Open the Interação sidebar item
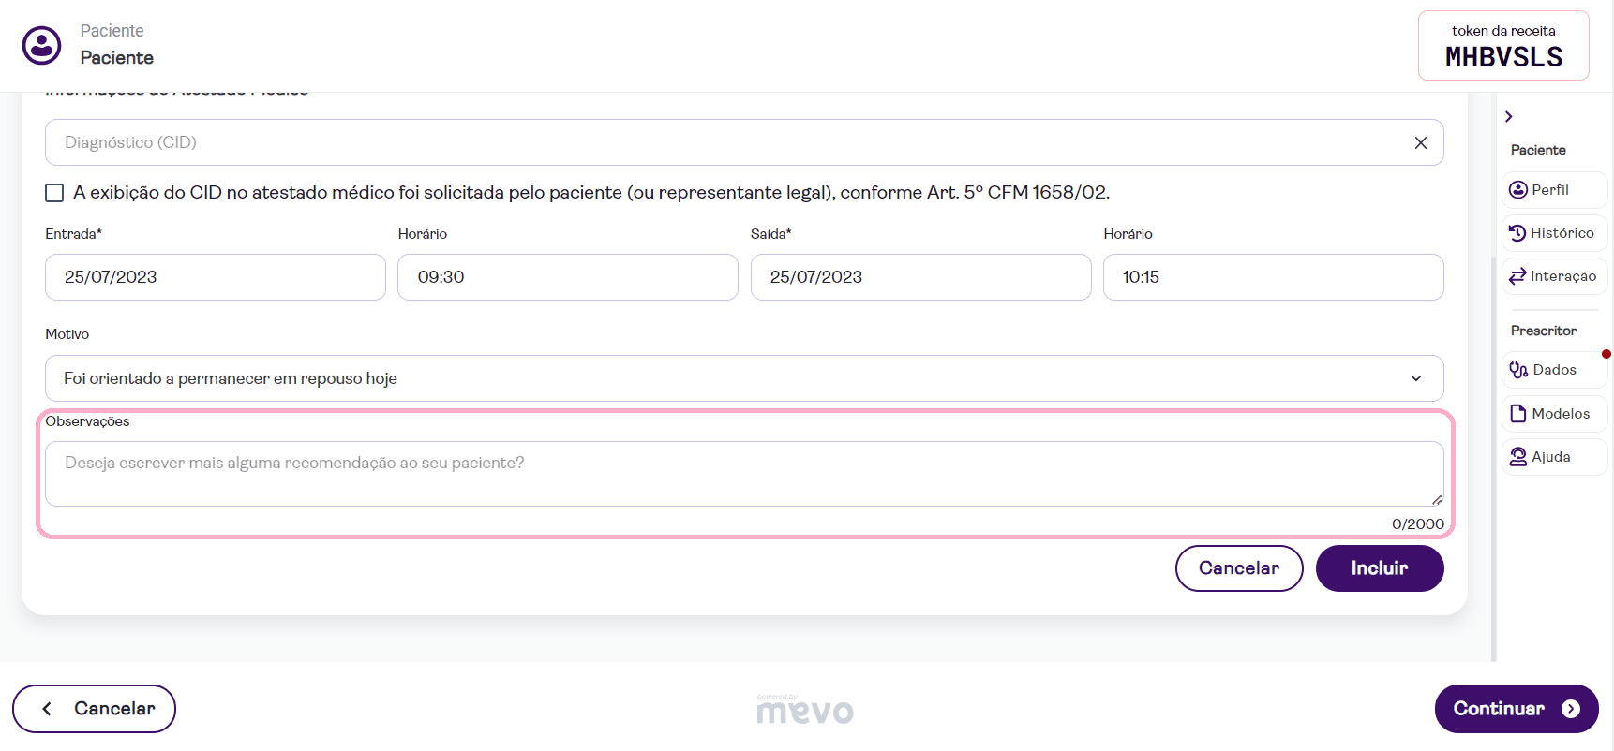The width and height of the screenshot is (1614, 751). (x=1553, y=276)
